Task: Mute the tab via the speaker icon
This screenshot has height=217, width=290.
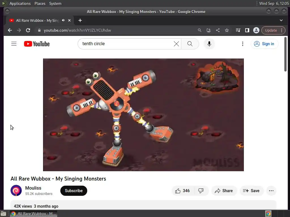Action: click(63, 20)
